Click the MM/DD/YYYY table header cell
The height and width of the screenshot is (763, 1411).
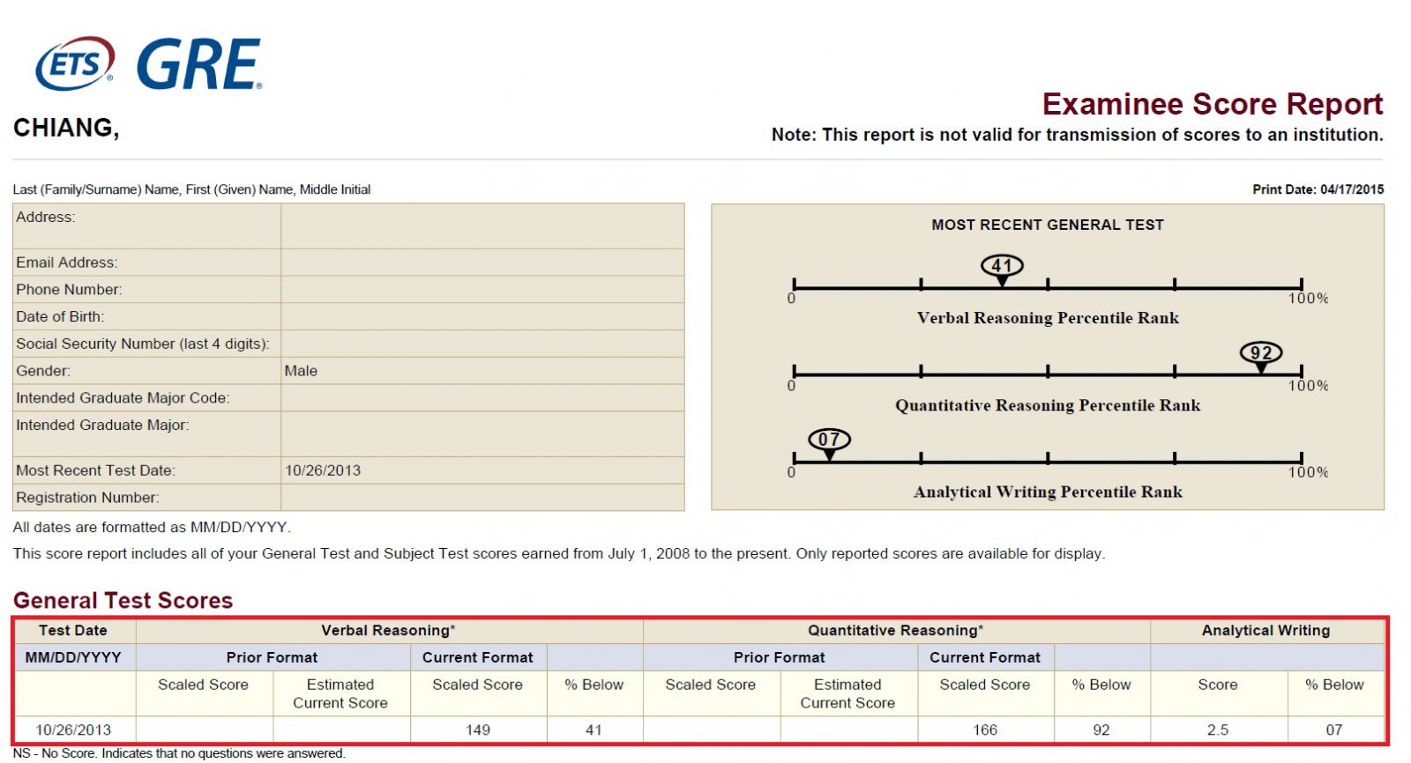(x=73, y=657)
